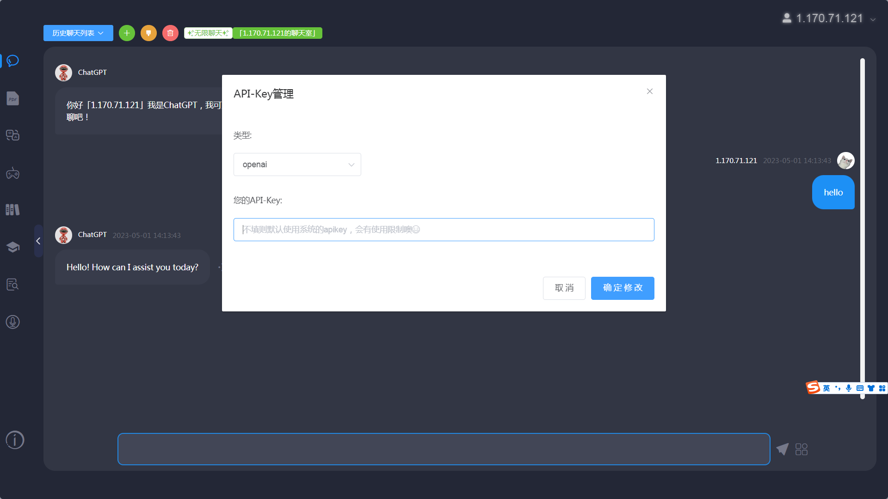This screenshot has width=888, height=499.
Task: Open the library books sidebar icon
Action: click(x=13, y=210)
